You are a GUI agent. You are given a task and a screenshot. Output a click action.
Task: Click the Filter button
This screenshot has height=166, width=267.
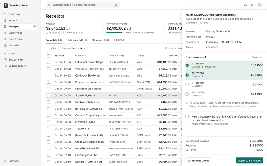pyautogui.click(x=52, y=48)
